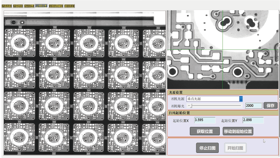The height and width of the screenshot is (158, 280).
Task: Click the large round via pad in the camera preview
Action: coord(237,71)
